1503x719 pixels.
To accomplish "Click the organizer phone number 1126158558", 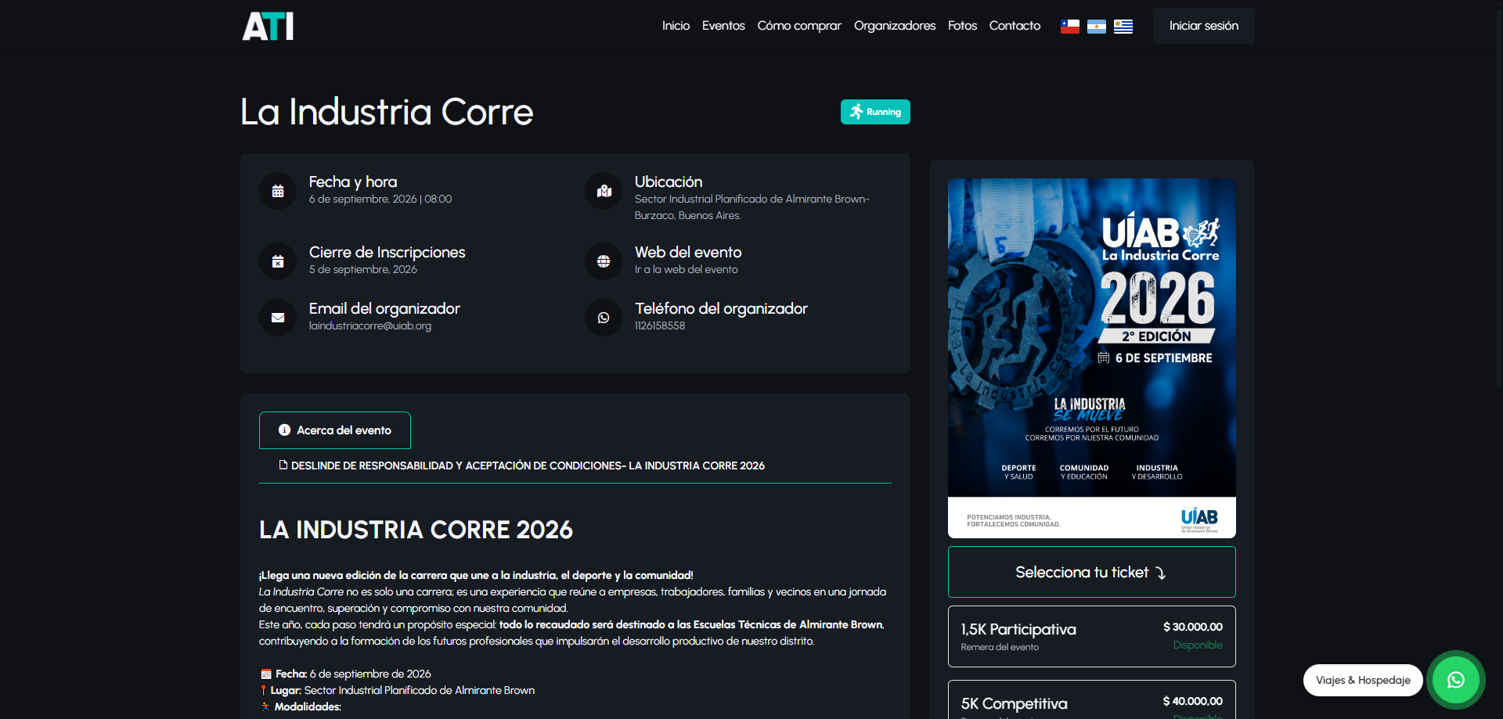I will pyautogui.click(x=659, y=325).
